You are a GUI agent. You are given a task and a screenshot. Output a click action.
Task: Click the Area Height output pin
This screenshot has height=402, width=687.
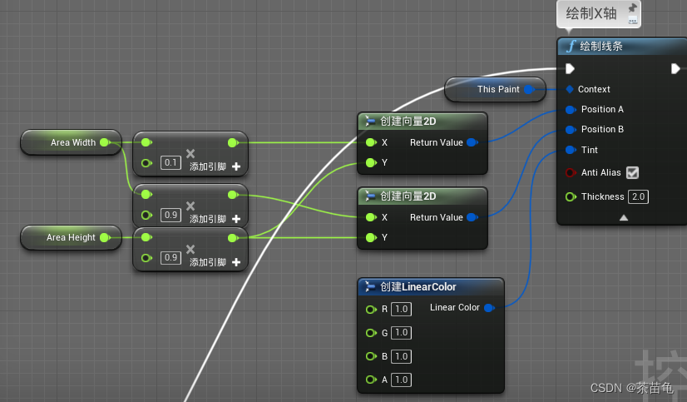pyautogui.click(x=104, y=237)
